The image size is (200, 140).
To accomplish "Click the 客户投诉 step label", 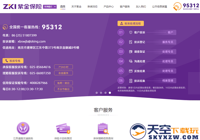I will tap(139, 32).
